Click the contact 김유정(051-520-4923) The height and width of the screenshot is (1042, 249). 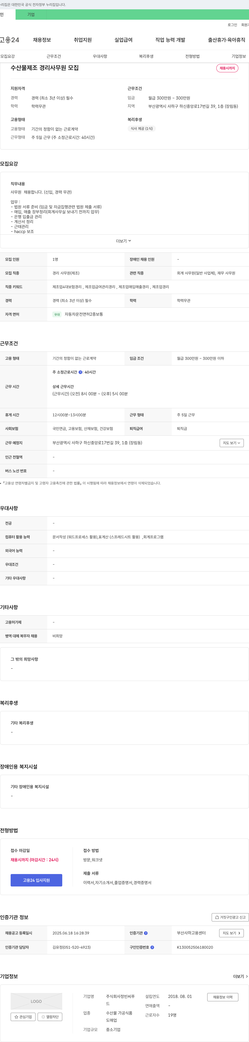point(72,947)
